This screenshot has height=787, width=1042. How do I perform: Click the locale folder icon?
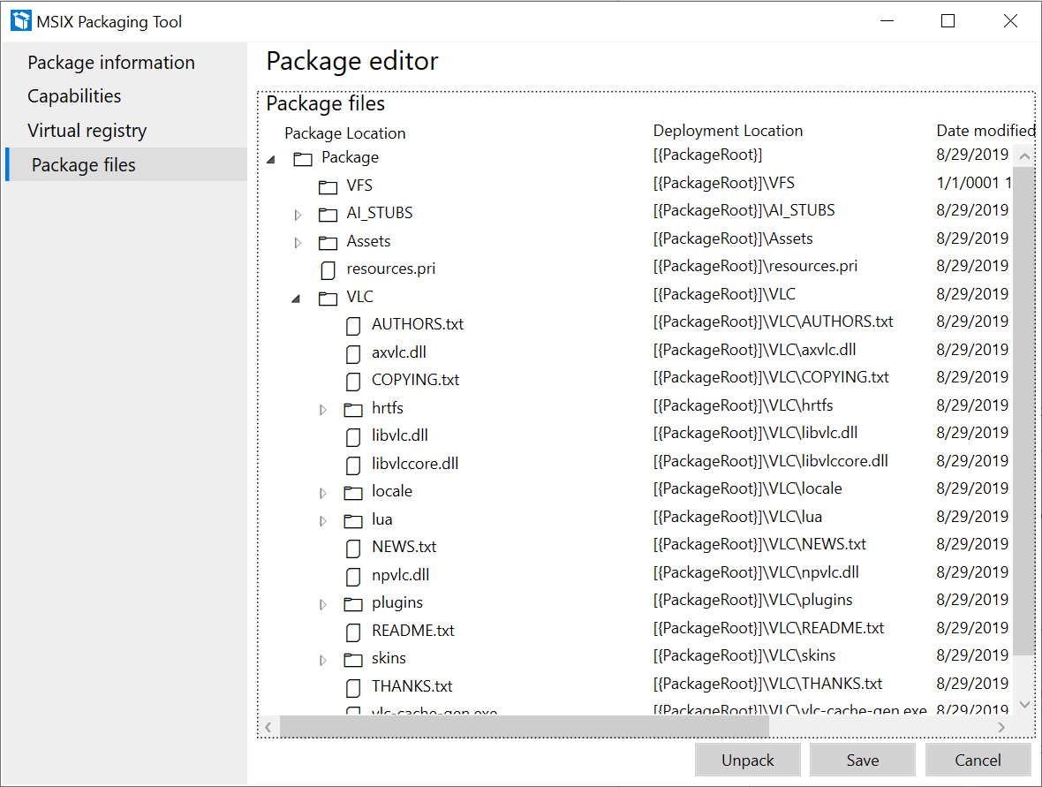(353, 493)
